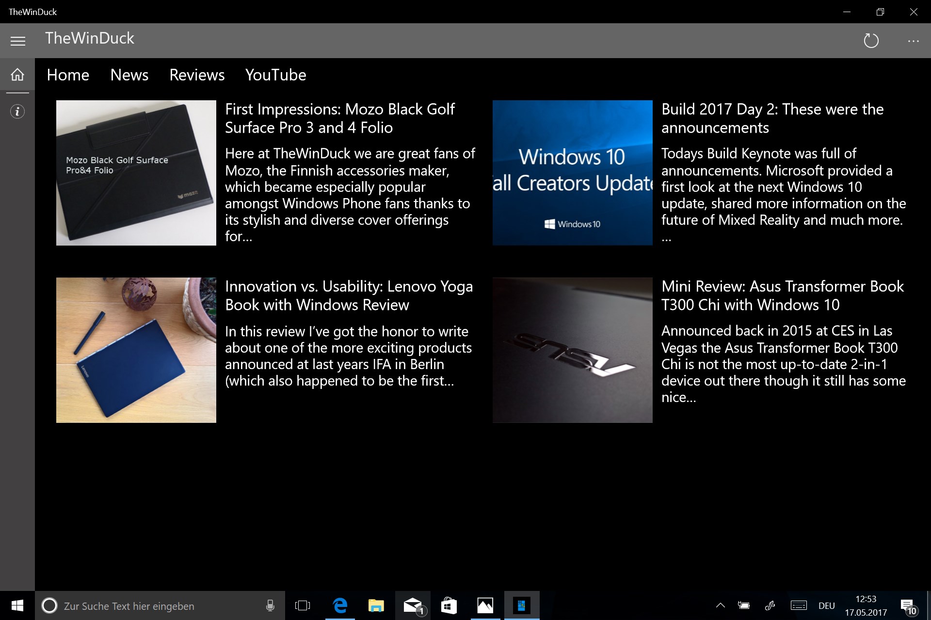Switch to the News tab
The image size is (931, 620).
pos(129,75)
